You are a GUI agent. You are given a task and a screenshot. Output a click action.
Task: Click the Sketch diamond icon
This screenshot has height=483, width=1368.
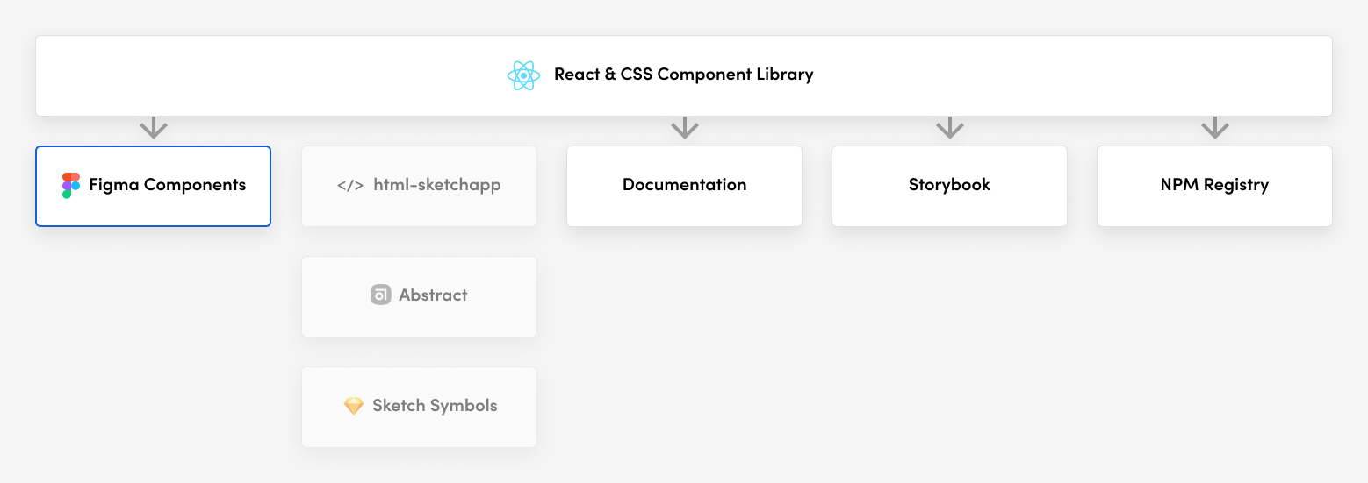pyautogui.click(x=353, y=406)
